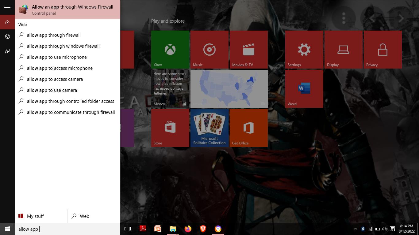Open the Privacy tile
The width and height of the screenshot is (419, 235).
click(x=383, y=50)
